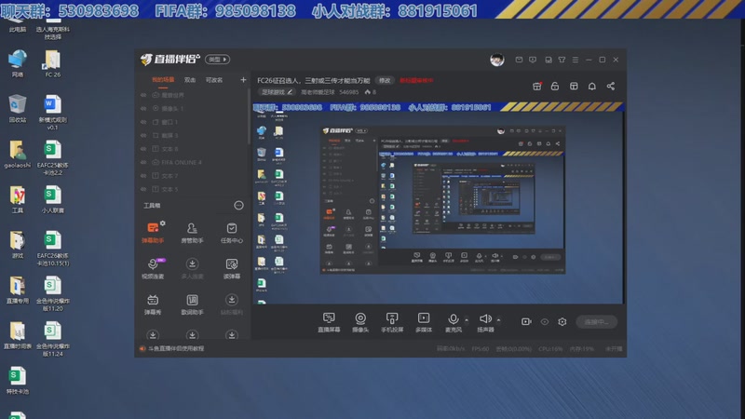The height and width of the screenshot is (419, 745).
Task: Open the main menu hamburger icon
Action: [576, 60]
